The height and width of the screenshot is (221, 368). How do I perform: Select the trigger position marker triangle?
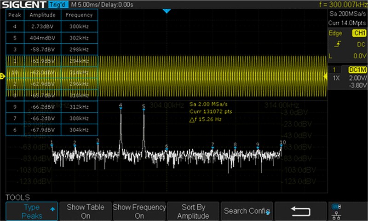point(167,11)
